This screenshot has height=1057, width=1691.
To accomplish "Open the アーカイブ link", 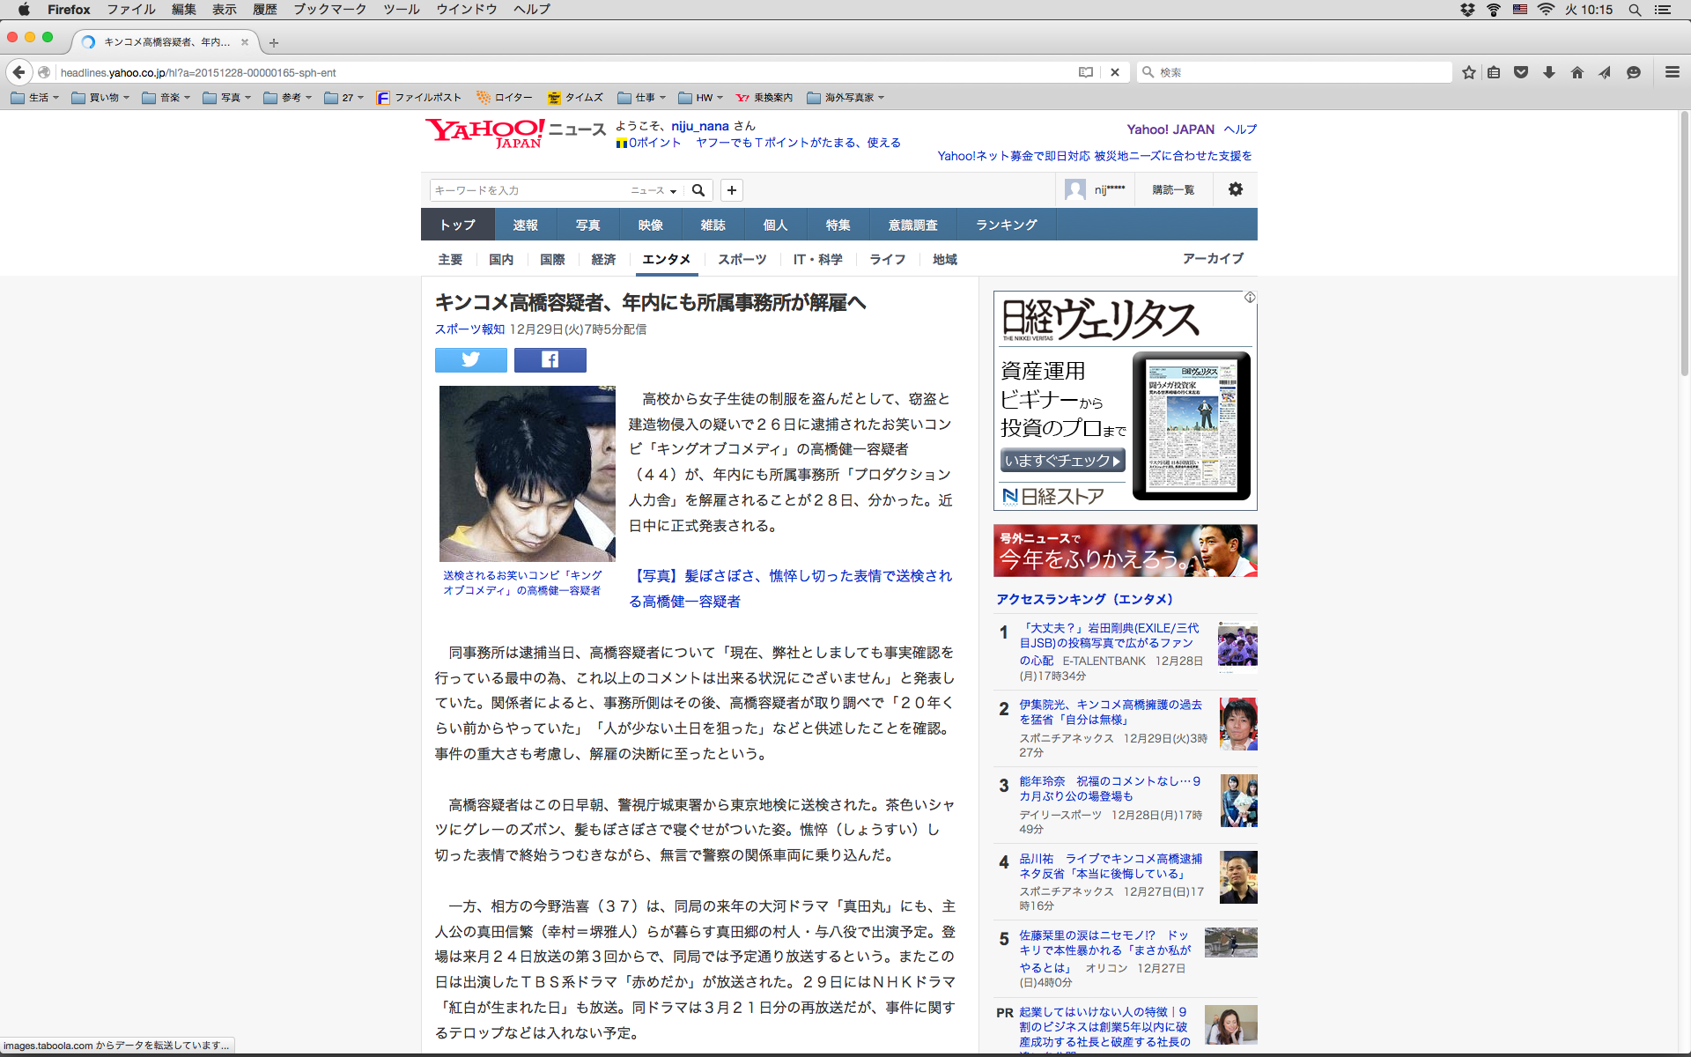I will point(1213,258).
